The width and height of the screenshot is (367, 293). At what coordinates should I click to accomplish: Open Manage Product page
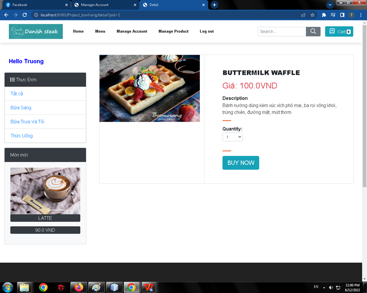click(x=174, y=31)
